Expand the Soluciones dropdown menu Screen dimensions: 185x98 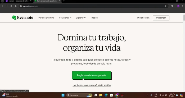65,18
